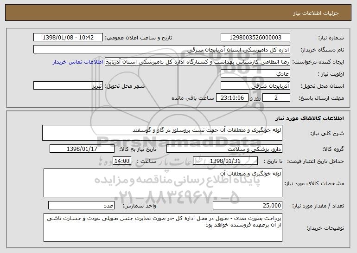357x253 pixels.
Task: Click the remaining time field 23:10:06
Action: coord(232,97)
